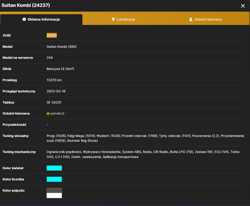Close the Sultan Kombi details dialog

coord(243,6)
